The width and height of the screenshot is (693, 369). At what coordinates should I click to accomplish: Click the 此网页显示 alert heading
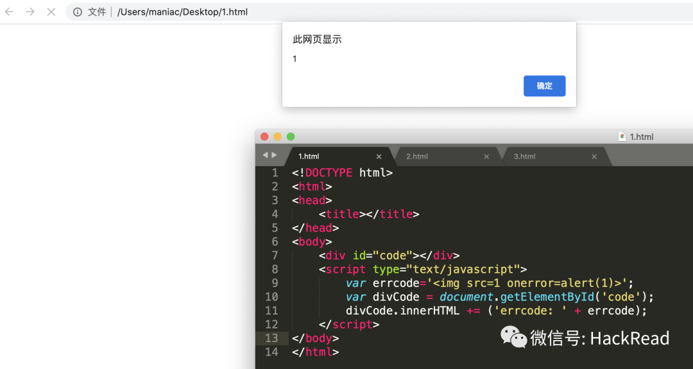point(317,39)
